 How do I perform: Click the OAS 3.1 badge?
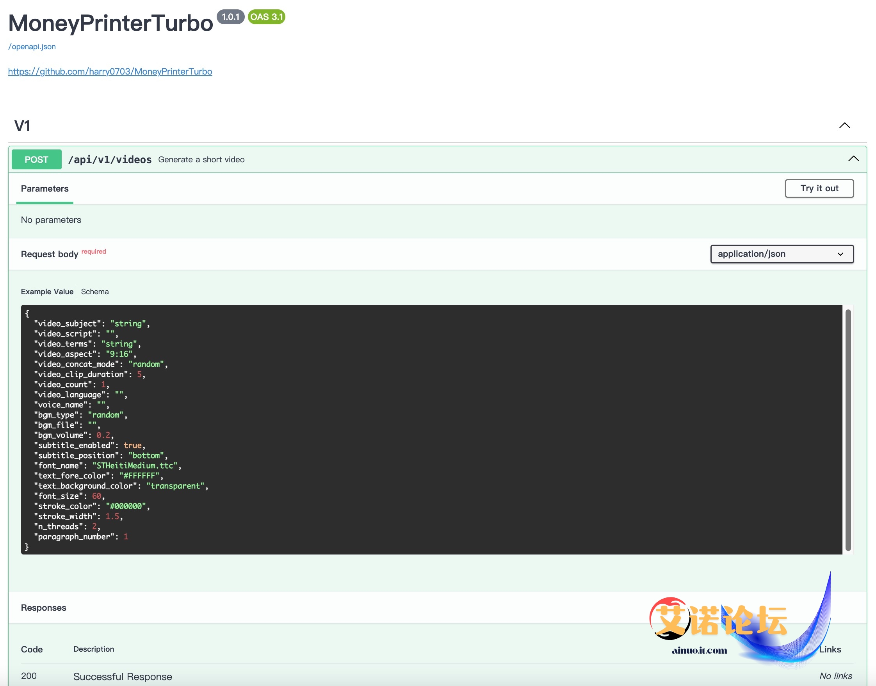tap(266, 17)
